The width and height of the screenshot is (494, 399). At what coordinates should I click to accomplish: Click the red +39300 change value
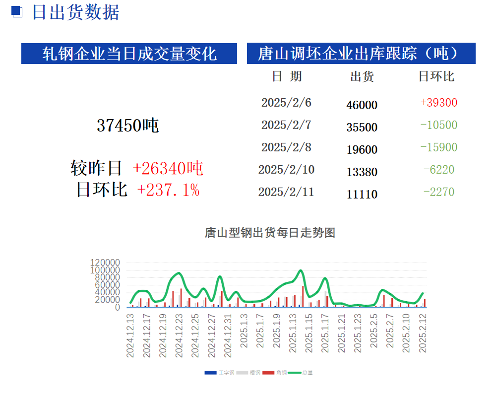438,103
